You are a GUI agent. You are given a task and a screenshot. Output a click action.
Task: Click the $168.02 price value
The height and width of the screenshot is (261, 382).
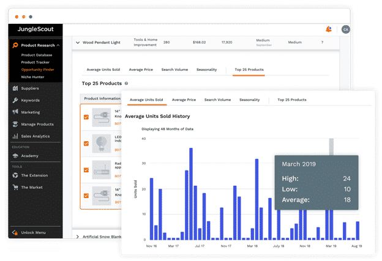click(x=200, y=42)
